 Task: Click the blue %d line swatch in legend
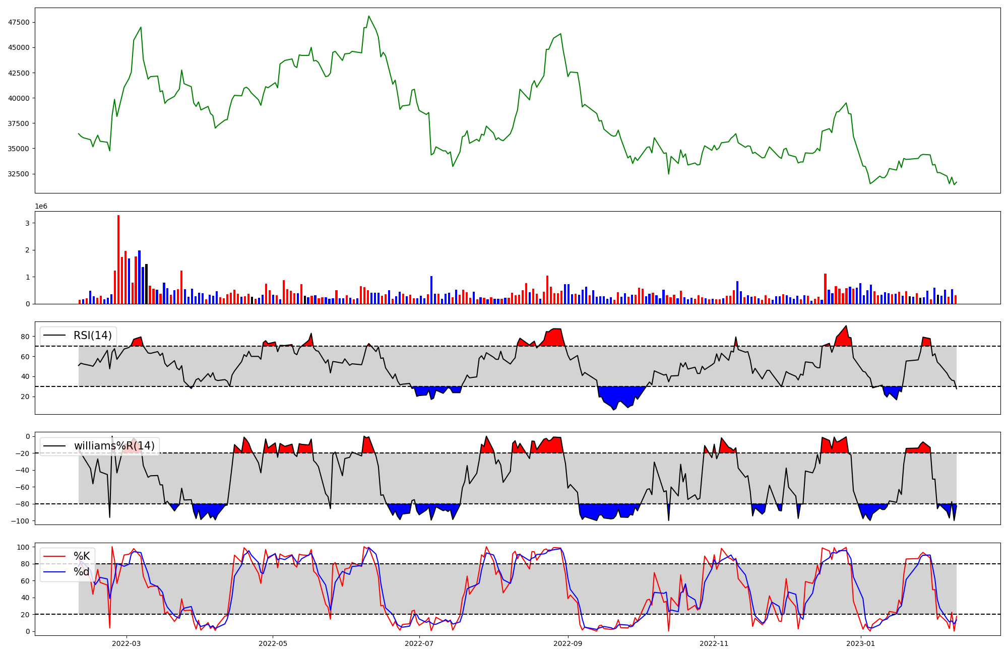pyautogui.click(x=55, y=572)
